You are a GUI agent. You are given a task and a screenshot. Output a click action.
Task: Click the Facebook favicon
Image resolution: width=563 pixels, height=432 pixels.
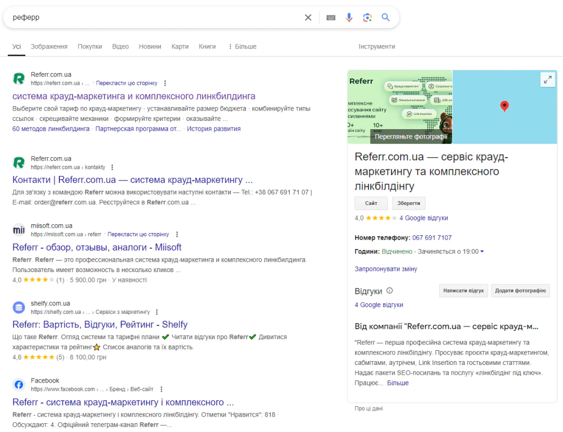coord(19,385)
